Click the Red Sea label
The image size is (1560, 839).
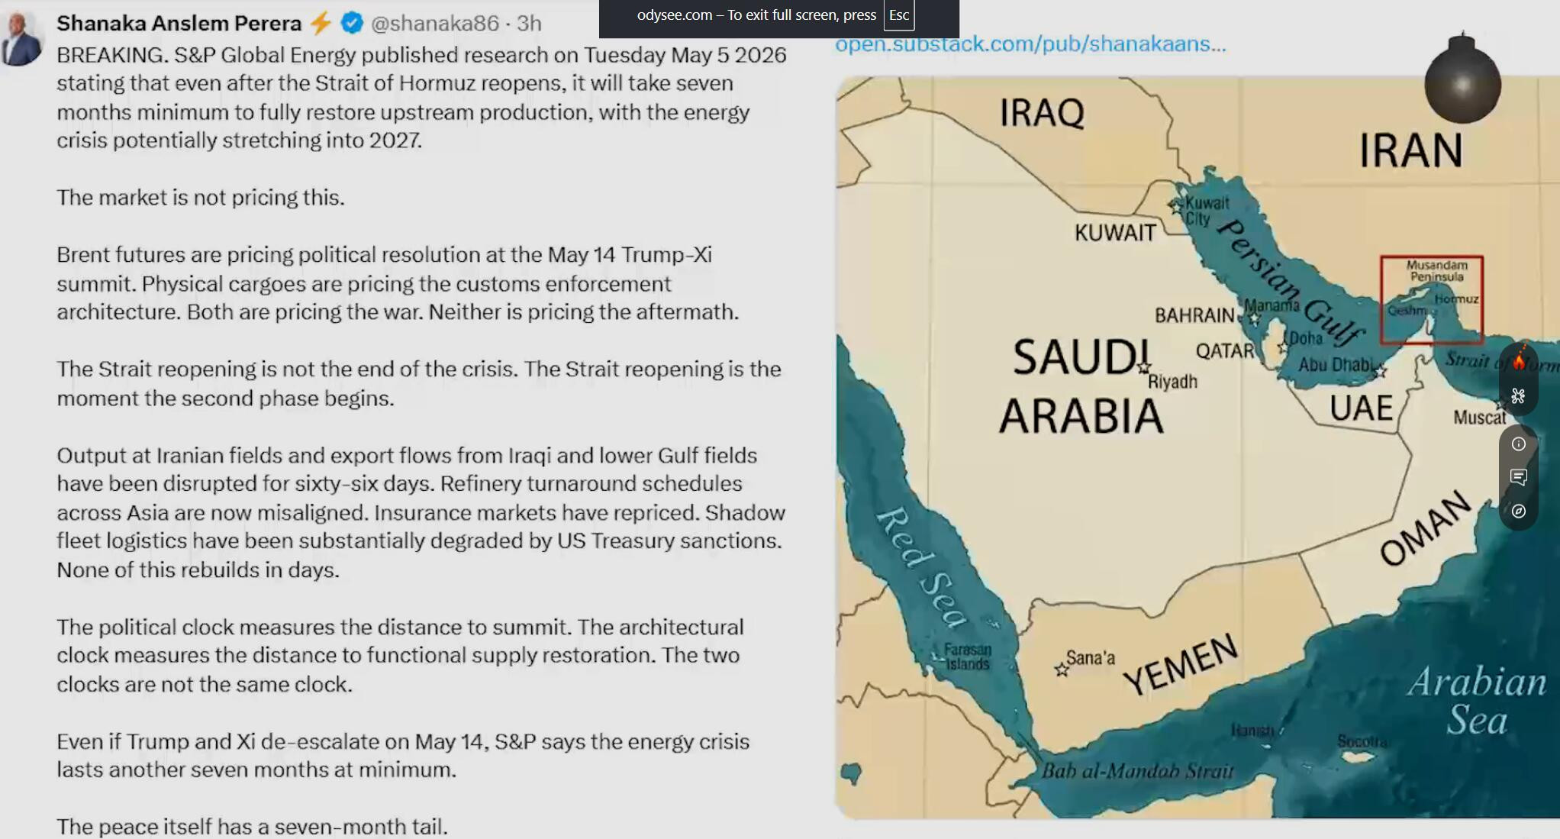[921, 567]
